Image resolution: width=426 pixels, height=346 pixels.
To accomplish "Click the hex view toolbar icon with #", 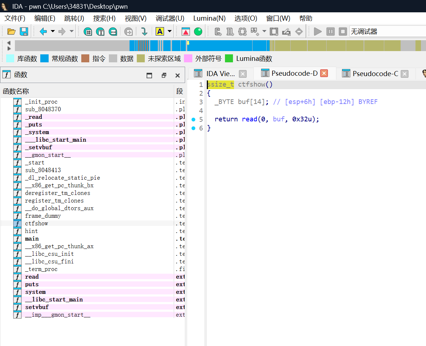I will [88, 32].
